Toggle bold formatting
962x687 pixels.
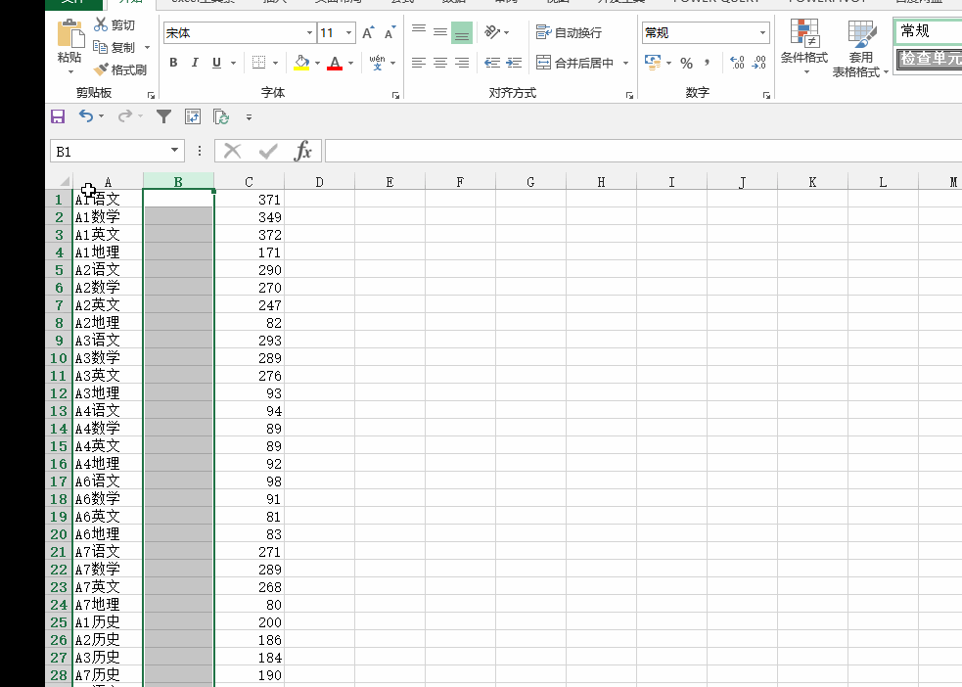click(x=173, y=63)
